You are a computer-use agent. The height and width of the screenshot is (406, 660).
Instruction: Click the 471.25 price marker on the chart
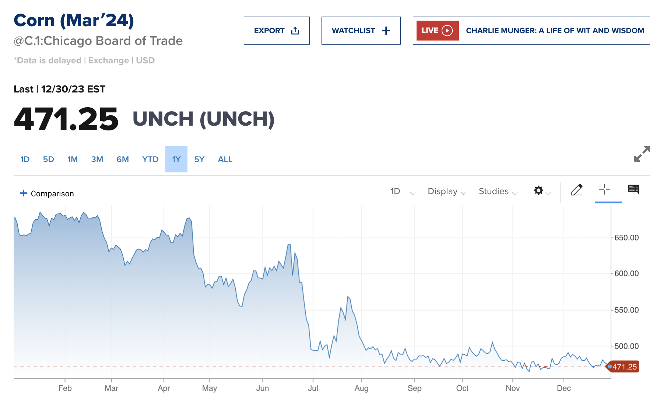(x=623, y=367)
